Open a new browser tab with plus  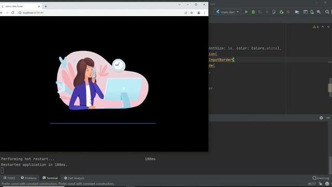coord(46,7)
